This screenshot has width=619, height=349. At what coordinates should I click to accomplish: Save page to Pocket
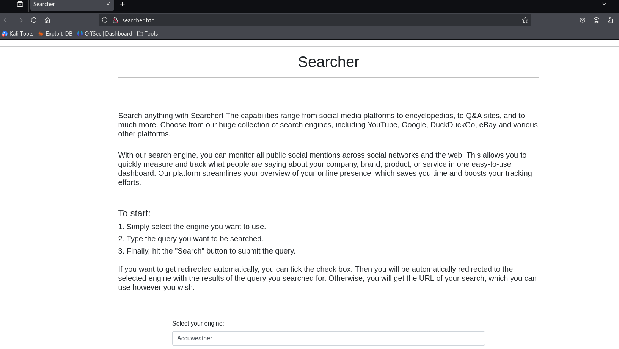click(x=582, y=20)
